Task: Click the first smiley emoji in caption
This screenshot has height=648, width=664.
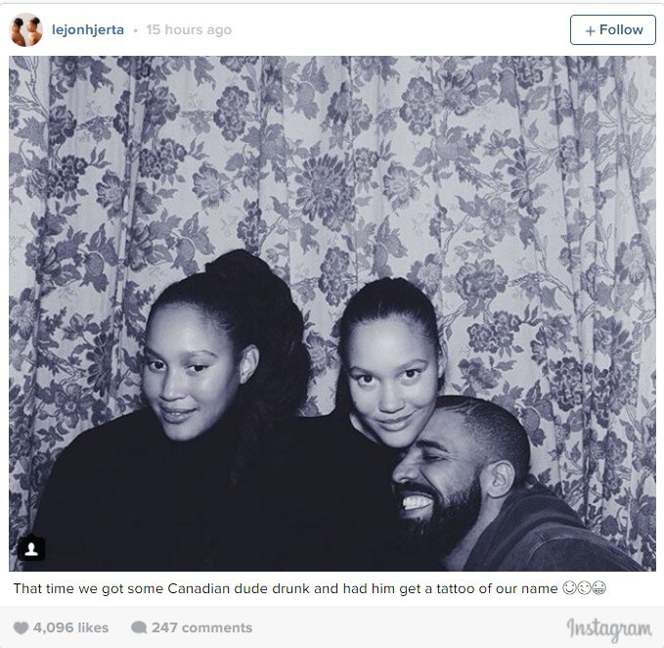Action: click(x=569, y=588)
